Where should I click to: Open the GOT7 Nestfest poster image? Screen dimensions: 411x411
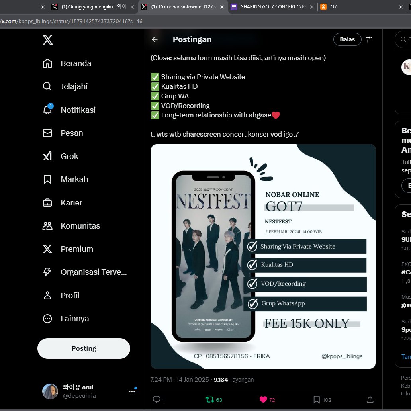click(x=263, y=256)
